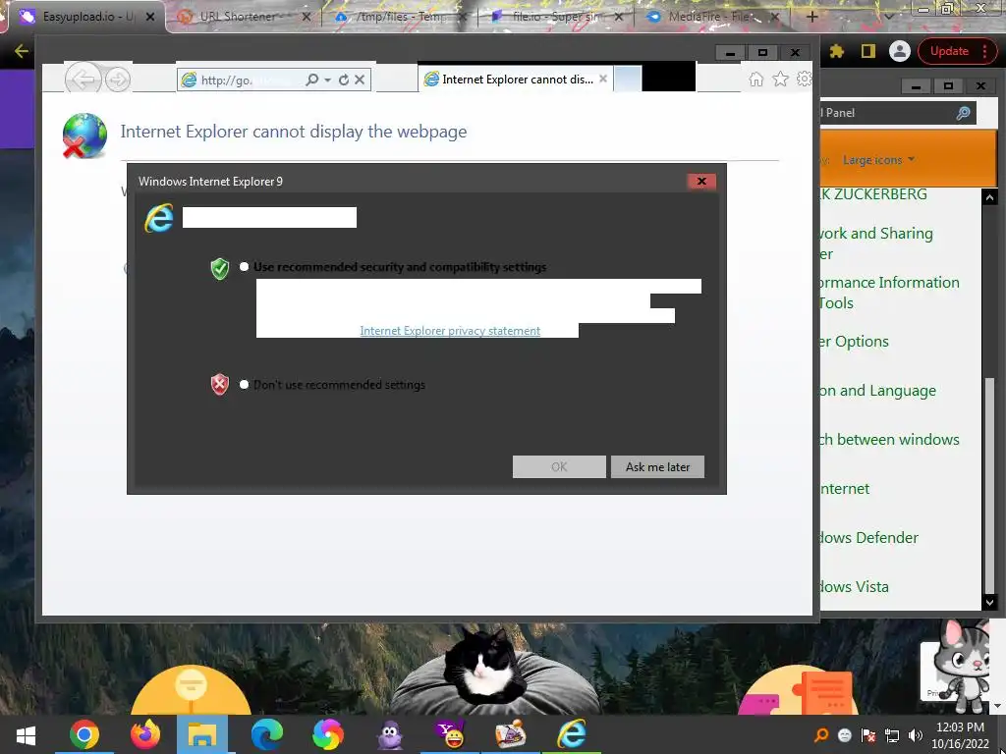
Task: Close the 'Internet Explorer cannot dis...' tab
Action: [x=603, y=79]
